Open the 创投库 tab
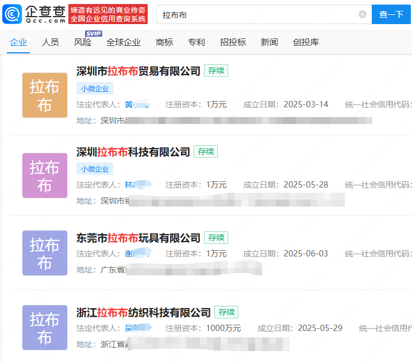Image resolution: width=412 pixels, height=362 pixels. pyautogui.click(x=306, y=42)
